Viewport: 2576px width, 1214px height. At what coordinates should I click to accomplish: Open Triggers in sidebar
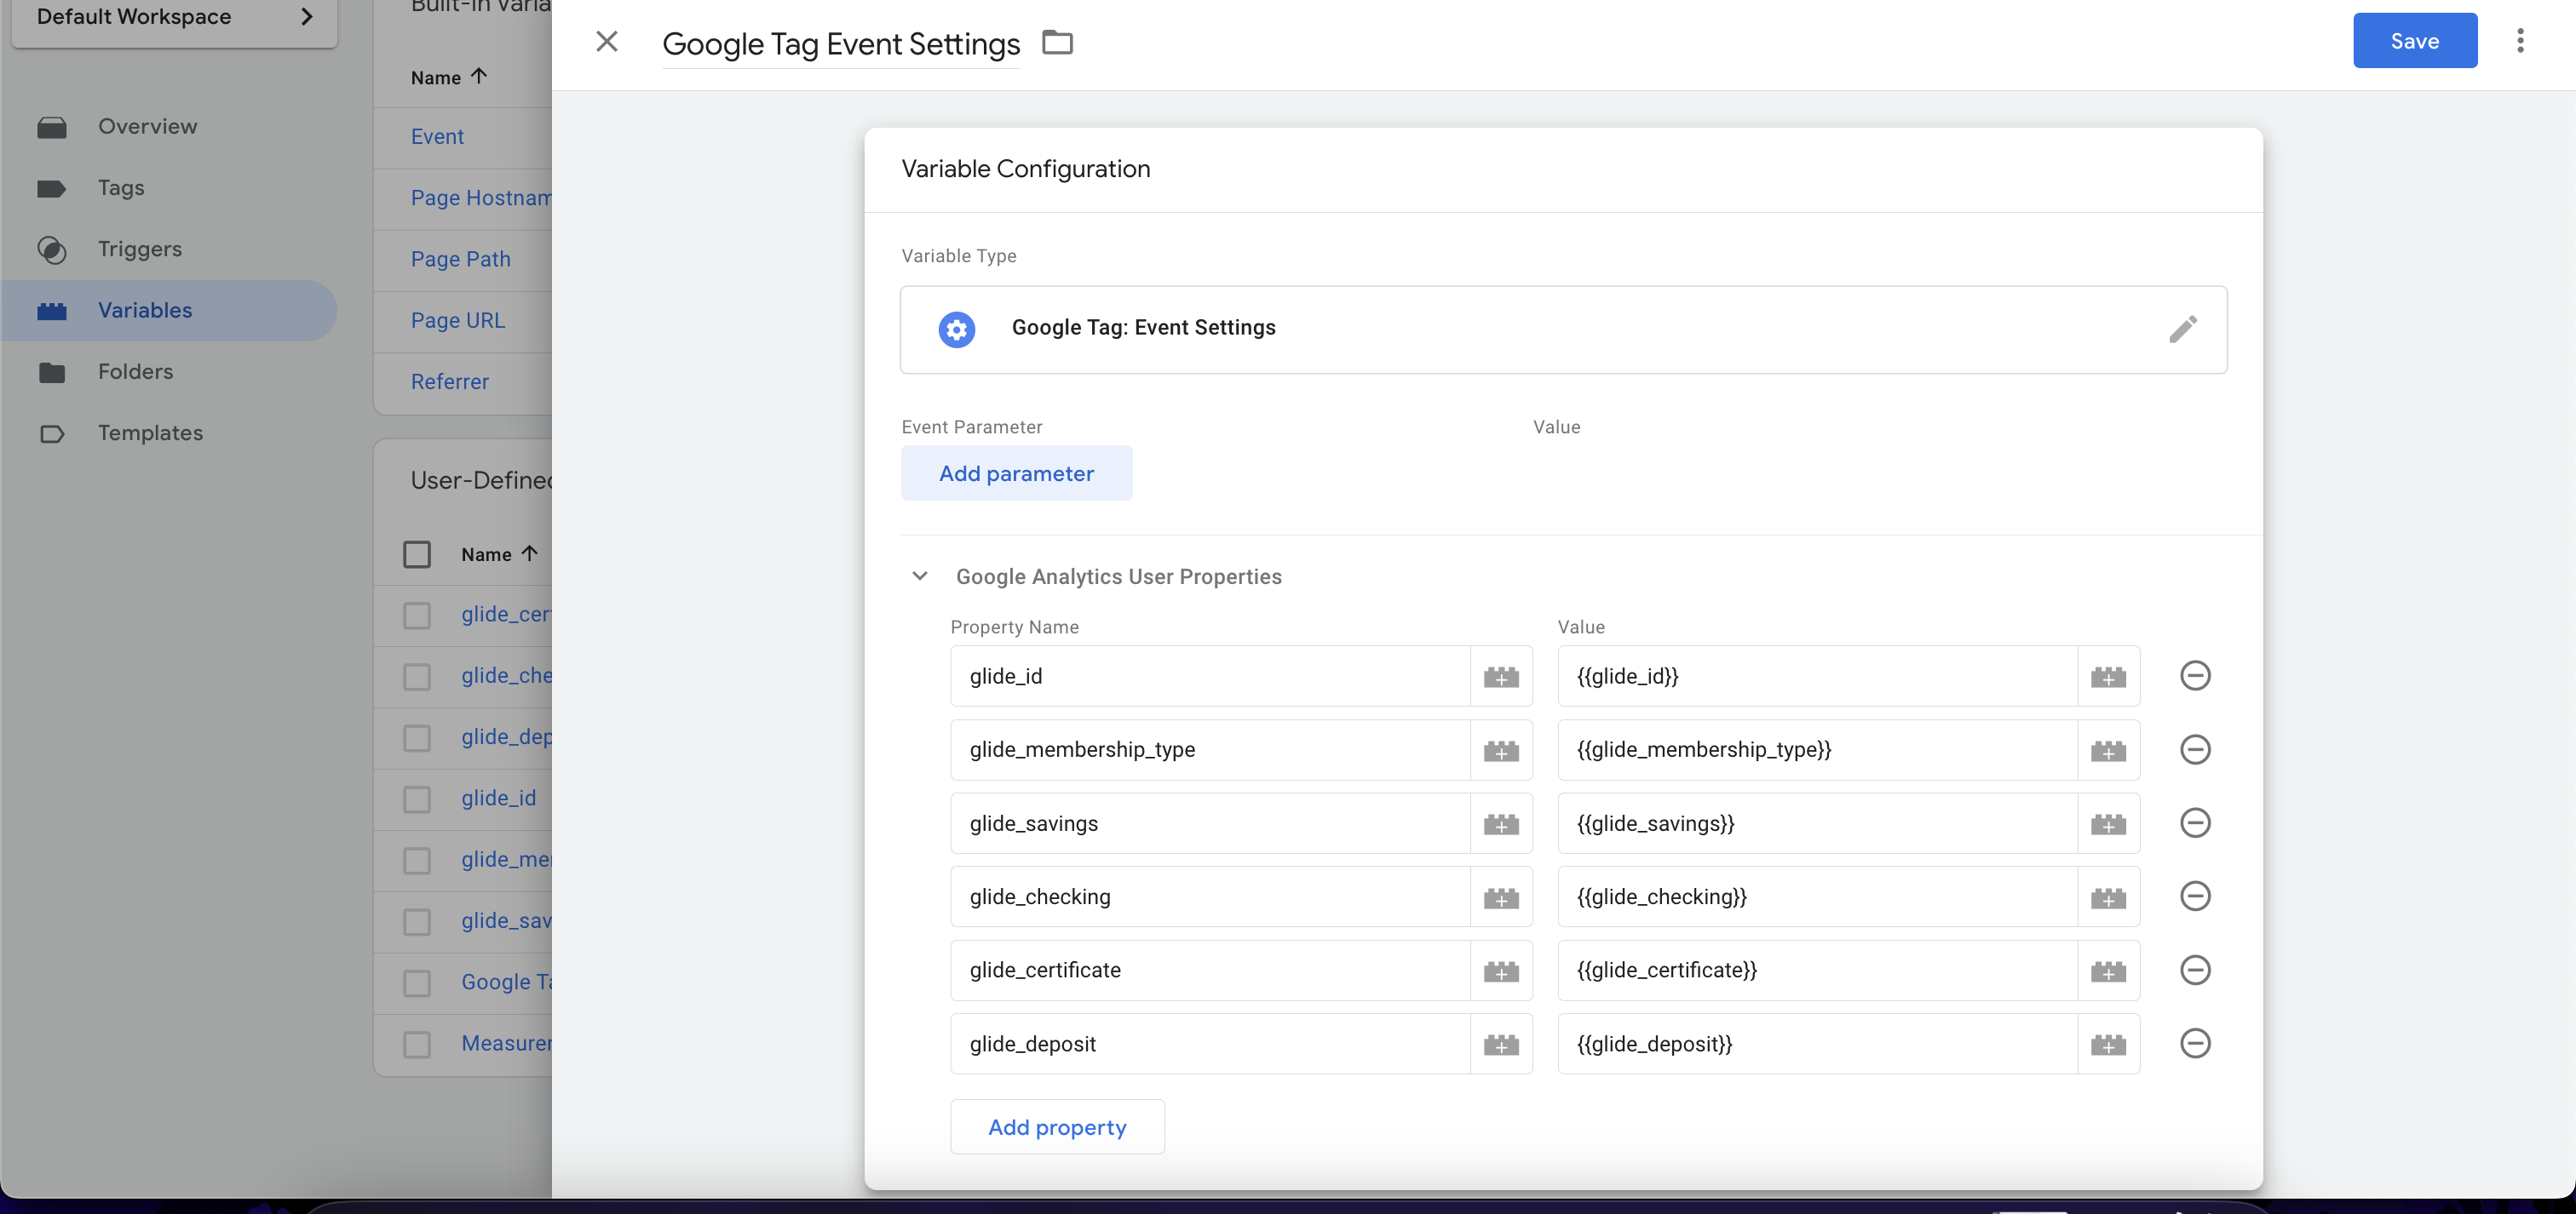click(x=139, y=249)
